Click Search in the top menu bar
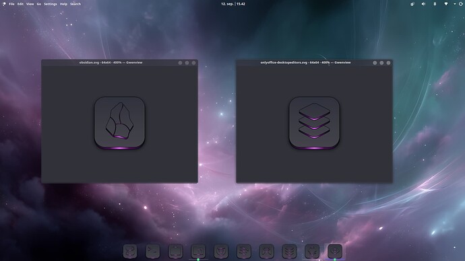This screenshot has height=261, width=465. tap(75, 4)
